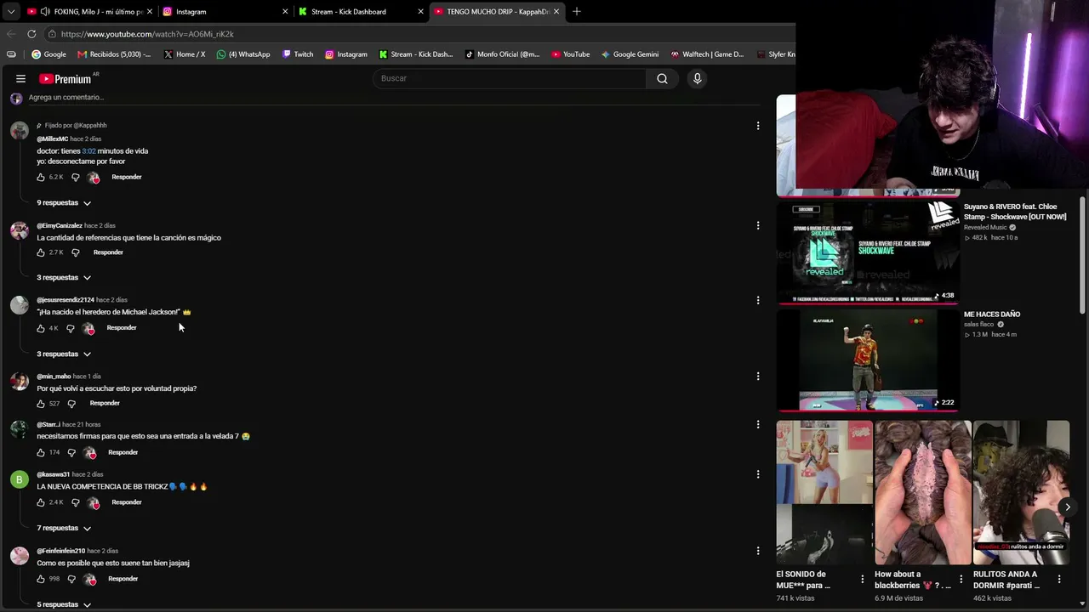Image resolution: width=1089 pixels, height=612 pixels.
Task: Open more options for blackberries short
Action: 961,579
